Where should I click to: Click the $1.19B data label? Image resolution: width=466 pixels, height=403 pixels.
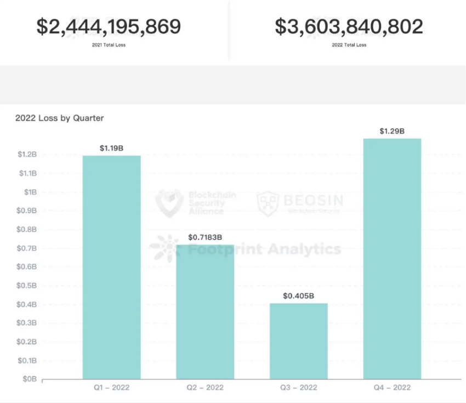(111, 148)
